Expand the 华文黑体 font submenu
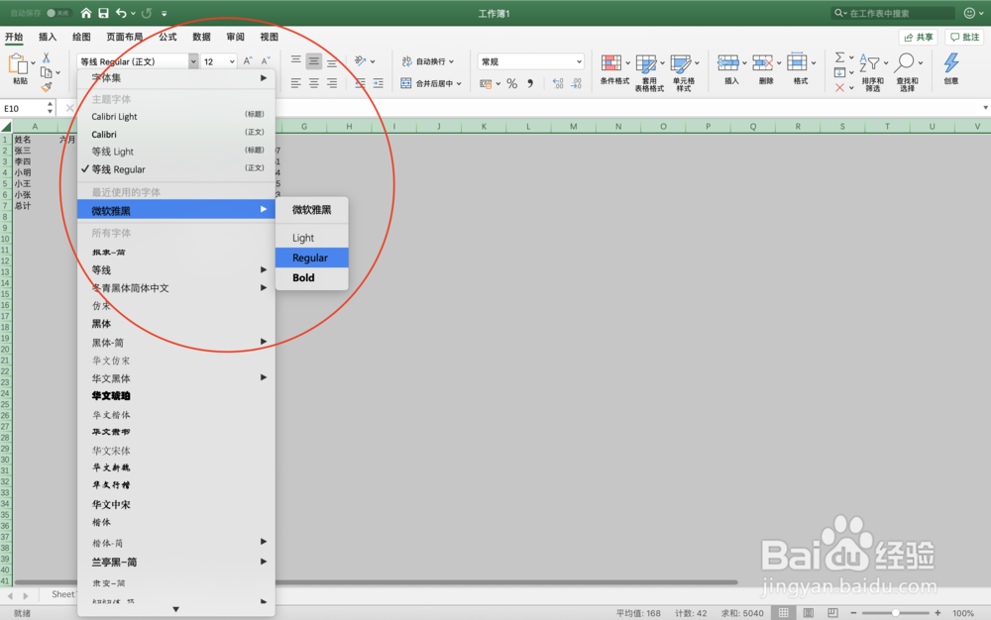The height and width of the screenshot is (620, 991). point(175,378)
